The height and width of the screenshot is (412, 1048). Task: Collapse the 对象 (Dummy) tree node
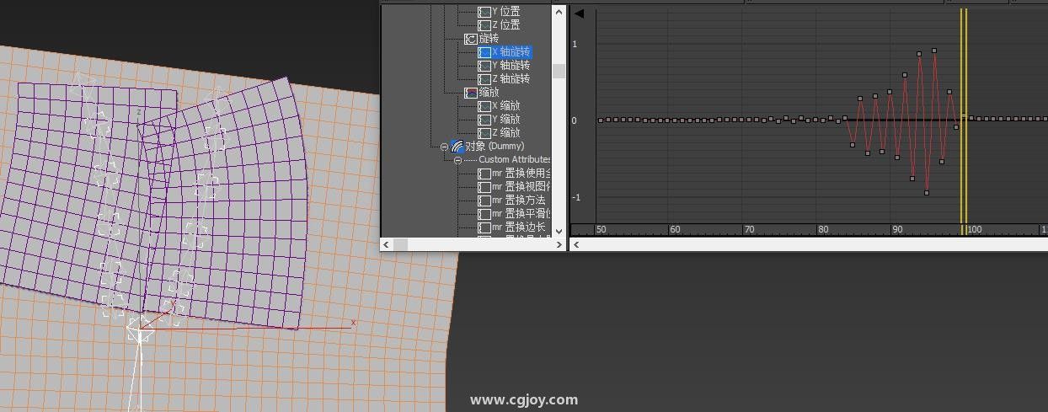445,147
